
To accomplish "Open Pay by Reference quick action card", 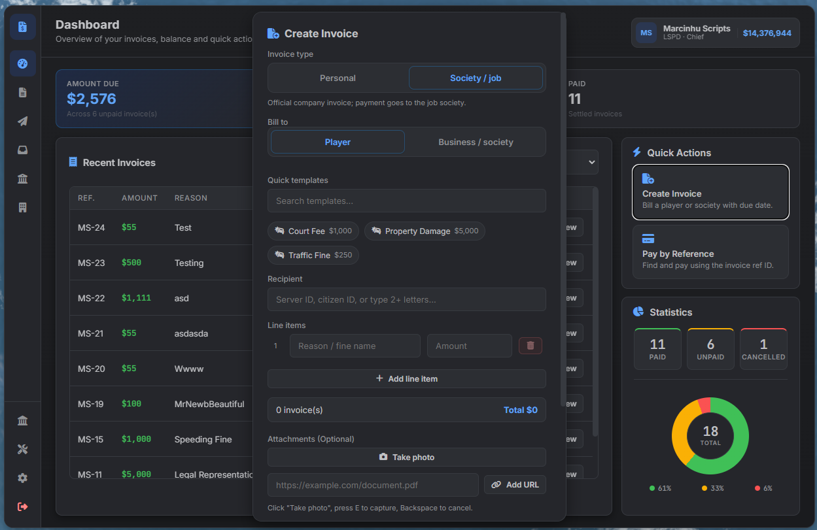I will click(710, 252).
